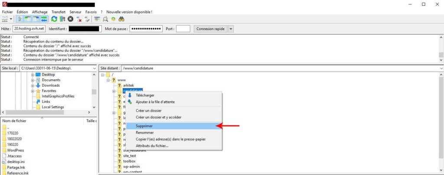
Task: Click the process queue toolbar icon
Action: [x=62, y=19]
